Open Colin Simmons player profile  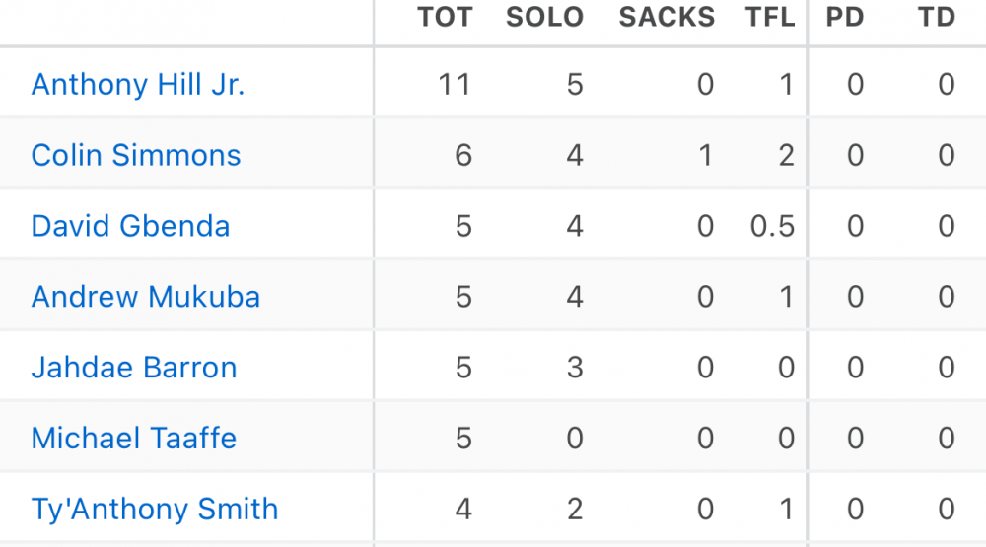[136, 156]
